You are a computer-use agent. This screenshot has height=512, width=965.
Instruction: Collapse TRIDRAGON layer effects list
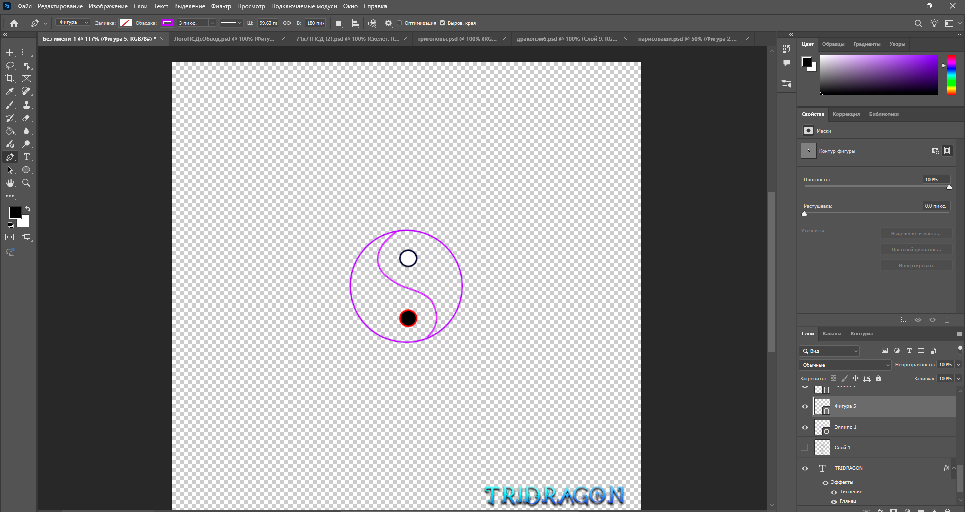click(954, 468)
